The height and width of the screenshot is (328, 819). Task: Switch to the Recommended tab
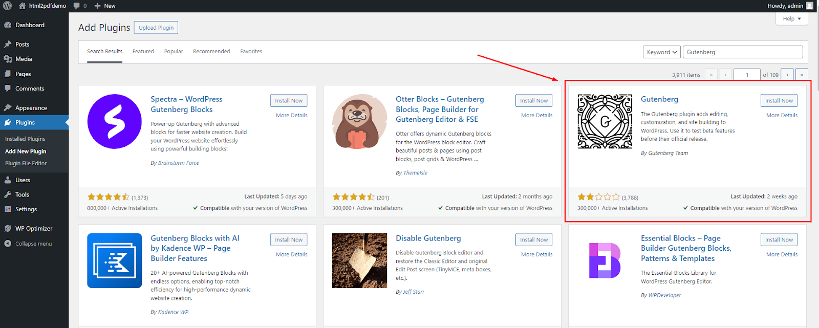[211, 52]
